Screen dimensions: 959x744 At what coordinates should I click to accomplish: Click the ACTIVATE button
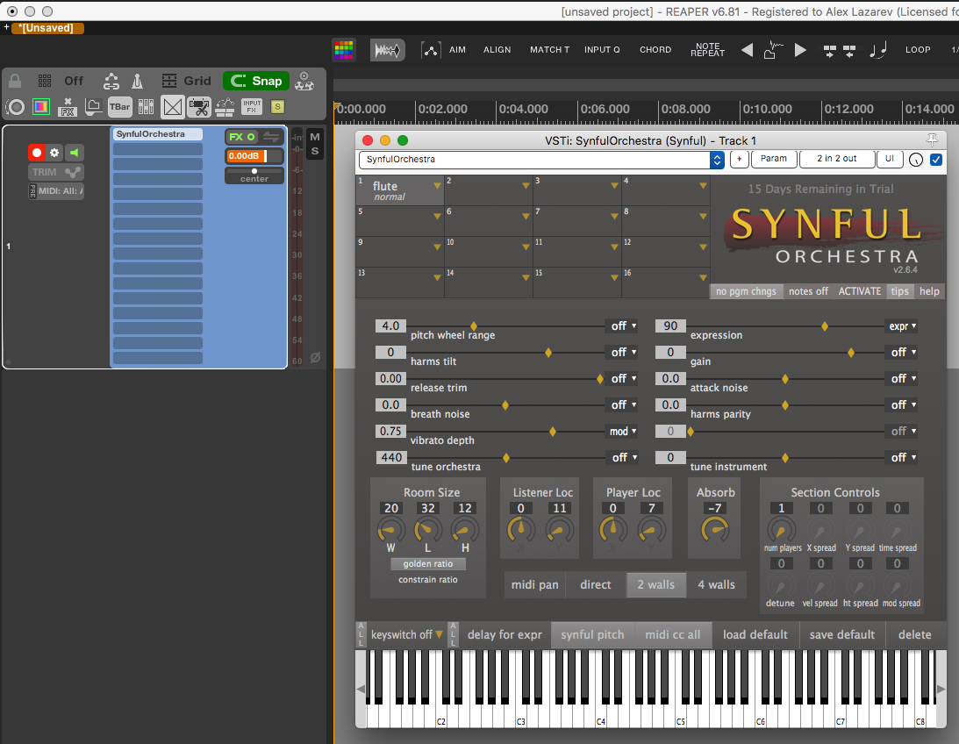pyautogui.click(x=859, y=291)
